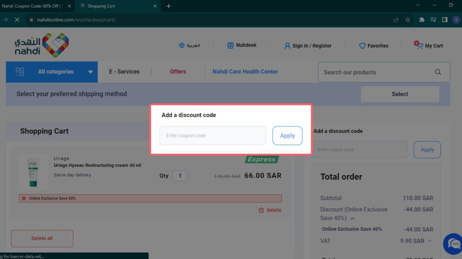
Task: Click the address bar URL
Action: (76, 20)
